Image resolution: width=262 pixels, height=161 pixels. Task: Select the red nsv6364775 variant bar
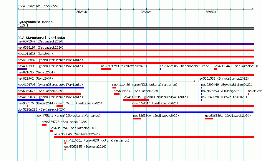click(44, 125)
